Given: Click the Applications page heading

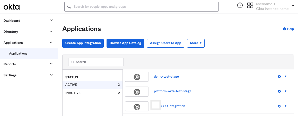Looking at the screenshot, I should (x=82, y=29).
